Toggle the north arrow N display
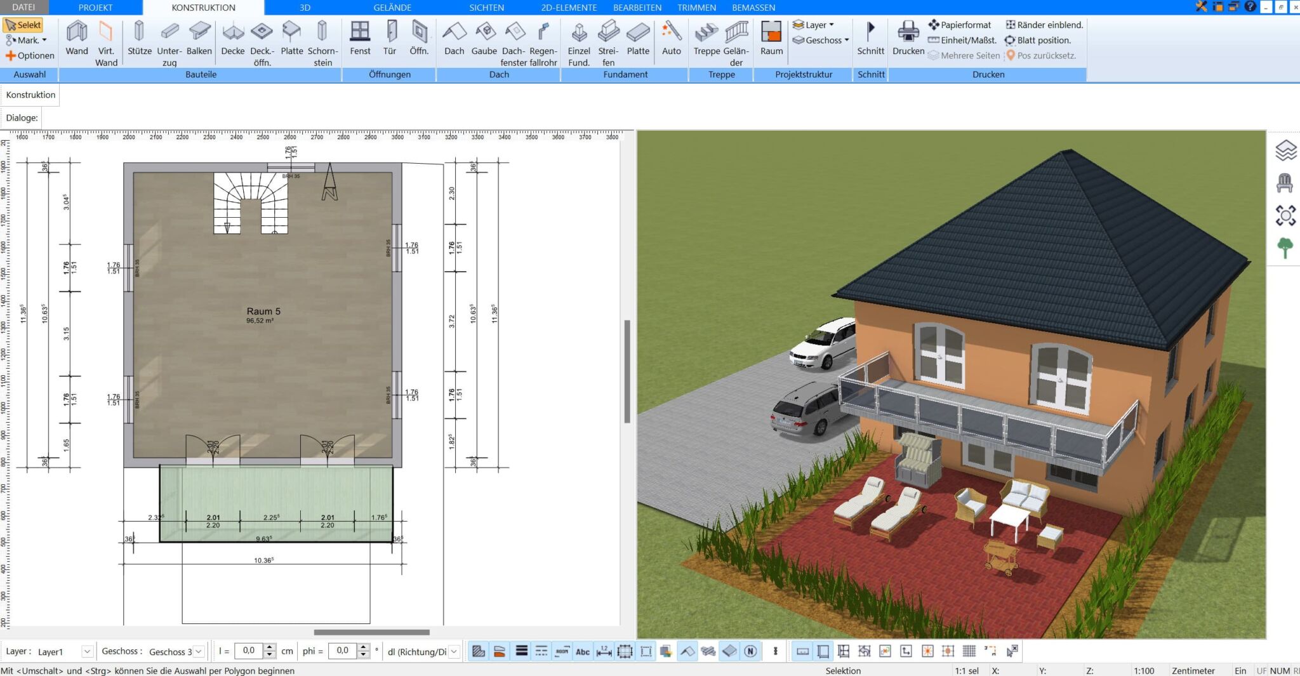 750,651
